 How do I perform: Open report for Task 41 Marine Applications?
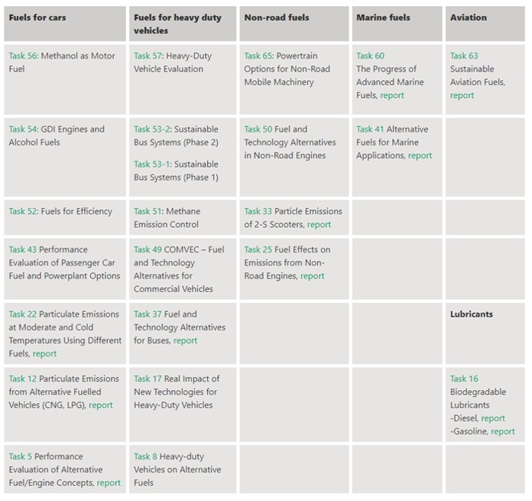point(420,156)
